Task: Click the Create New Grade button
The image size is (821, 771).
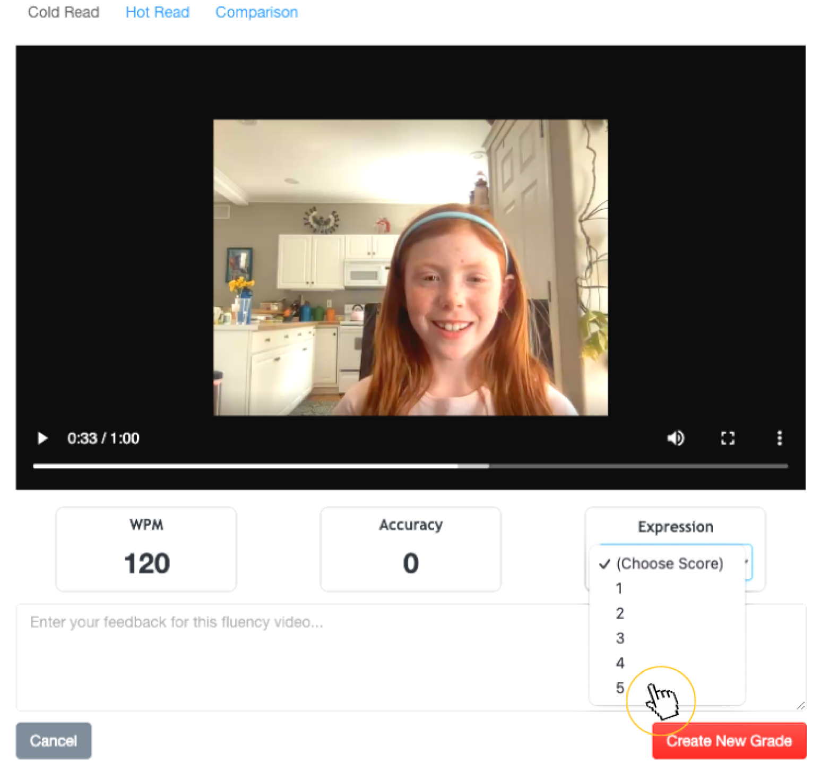Action: [729, 741]
